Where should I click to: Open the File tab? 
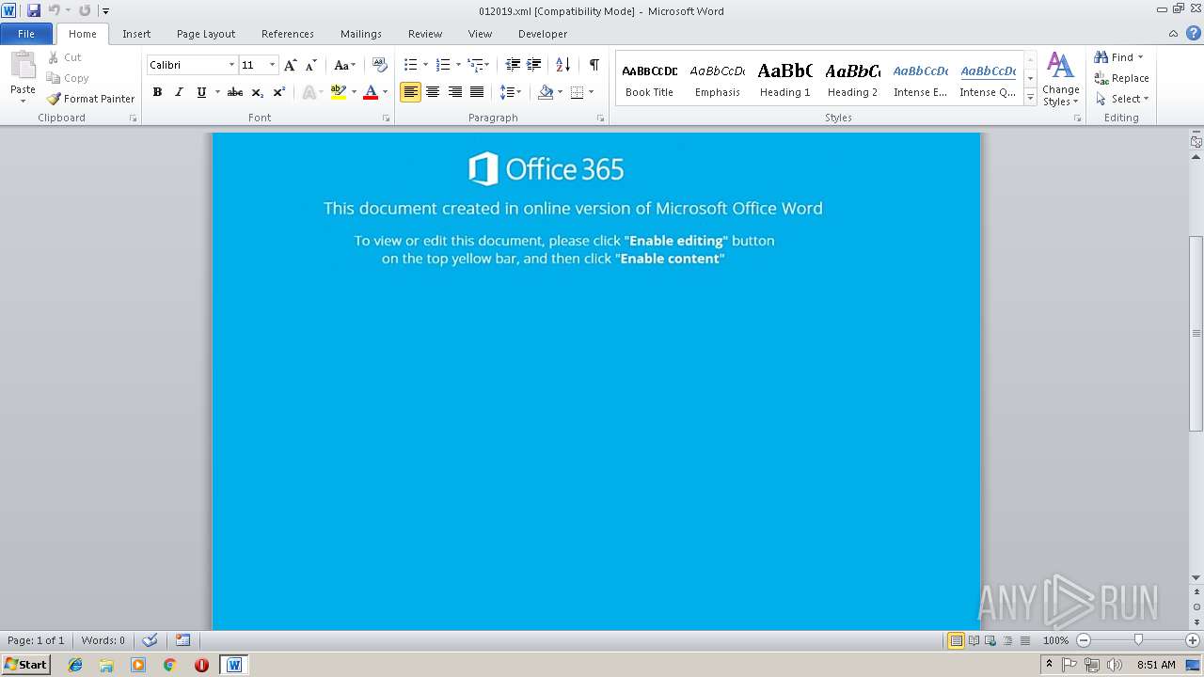(26, 34)
